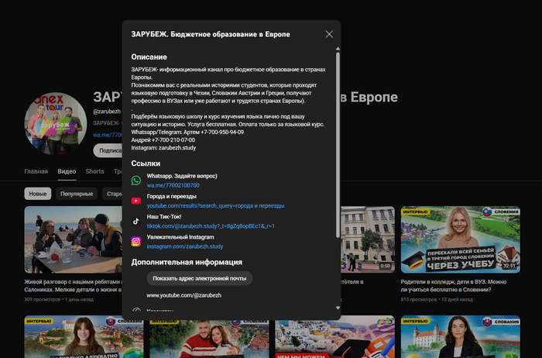Switch to the Shorts channel tab

(94, 171)
